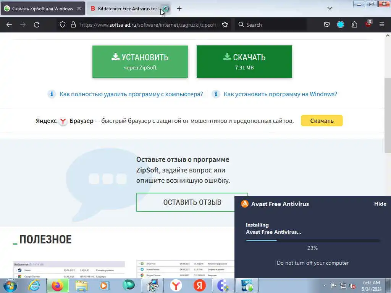Click the Avast orange logo icon
The image size is (391, 293).
pos(245,204)
